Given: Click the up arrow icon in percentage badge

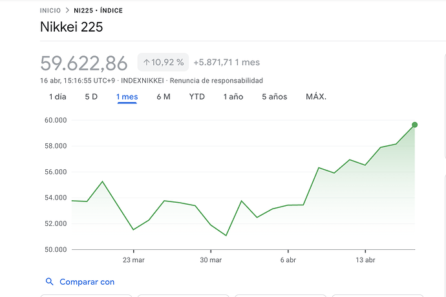Looking at the screenshot, I should (146, 62).
